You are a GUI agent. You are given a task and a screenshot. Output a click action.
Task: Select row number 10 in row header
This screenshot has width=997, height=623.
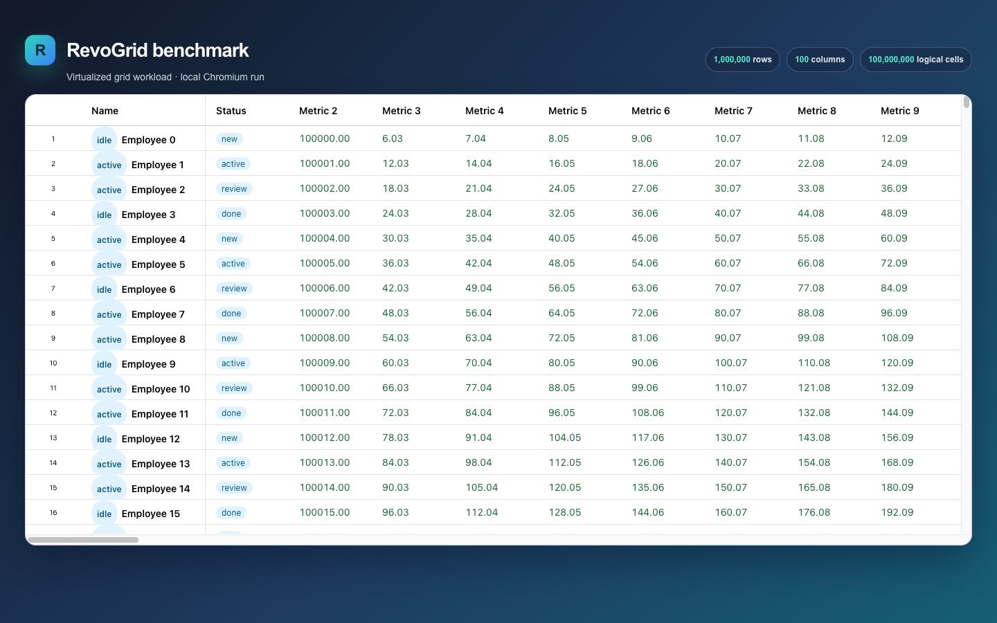pyautogui.click(x=53, y=363)
